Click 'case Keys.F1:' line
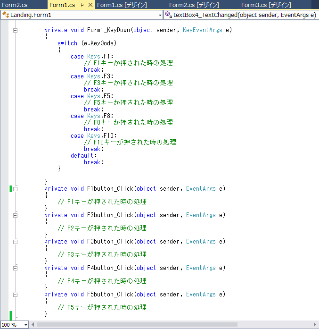 [92, 57]
